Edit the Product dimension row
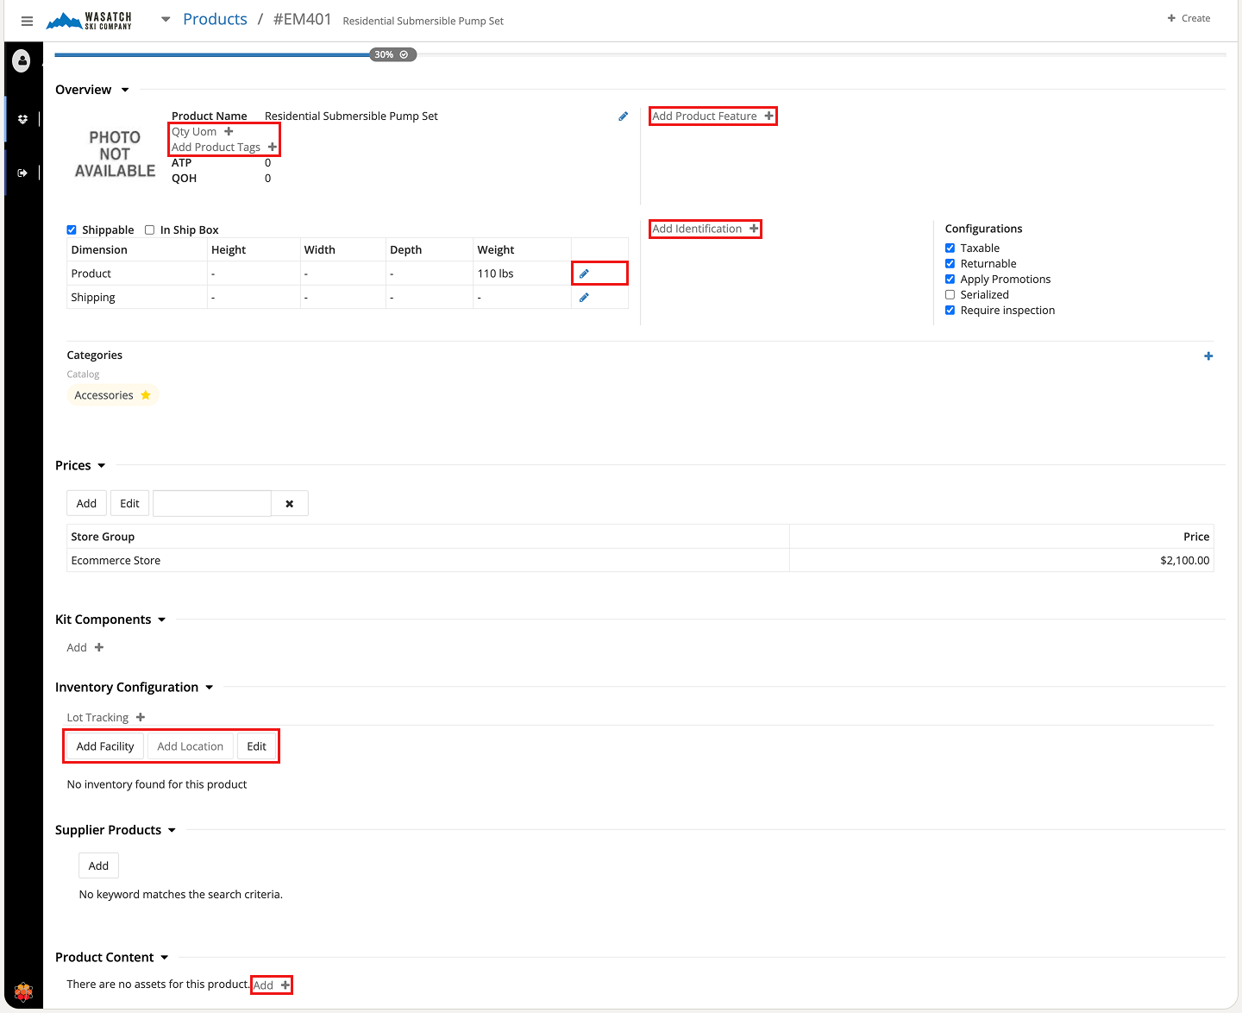 tap(584, 274)
